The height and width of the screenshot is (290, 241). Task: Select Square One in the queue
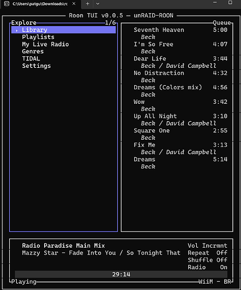click(152, 130)
